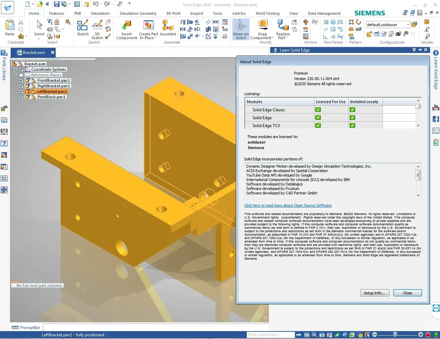Click the Setup Info... button
The height and width of the screenshot is (339, 440).
[375, 293]
